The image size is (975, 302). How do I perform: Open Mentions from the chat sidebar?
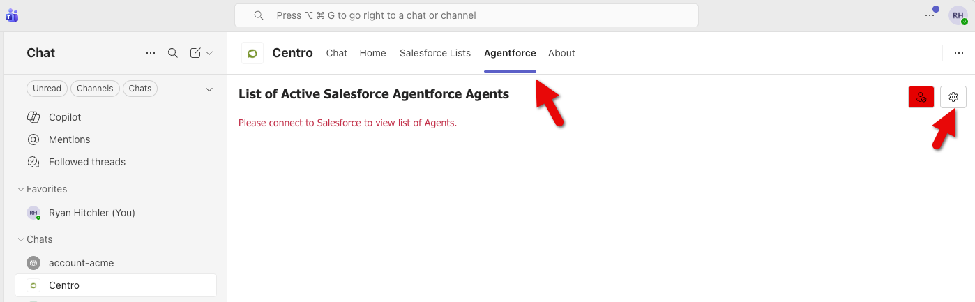(x=69, y=139)
